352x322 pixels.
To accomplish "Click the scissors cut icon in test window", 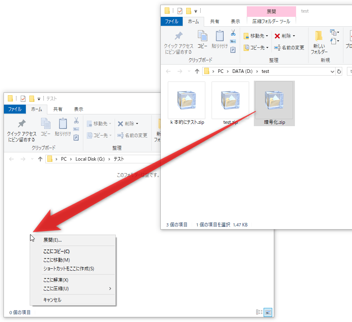I will click(233, 33).
